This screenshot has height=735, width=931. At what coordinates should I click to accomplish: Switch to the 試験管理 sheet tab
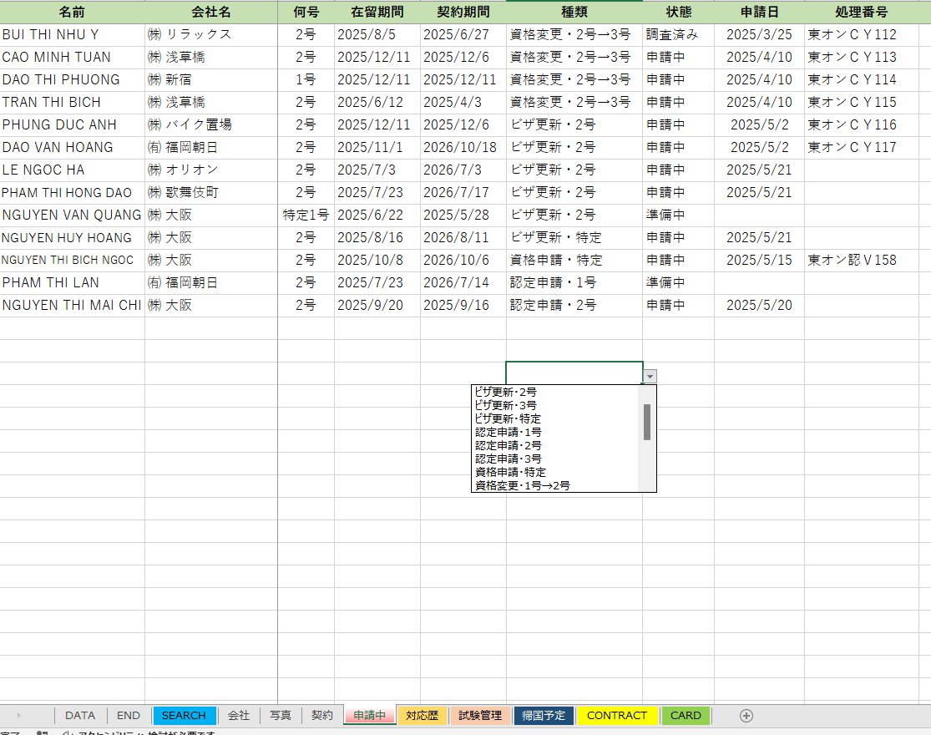click(x=480, y=716)
